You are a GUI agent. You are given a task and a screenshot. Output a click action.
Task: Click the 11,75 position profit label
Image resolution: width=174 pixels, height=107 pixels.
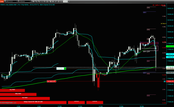[60, 69]
